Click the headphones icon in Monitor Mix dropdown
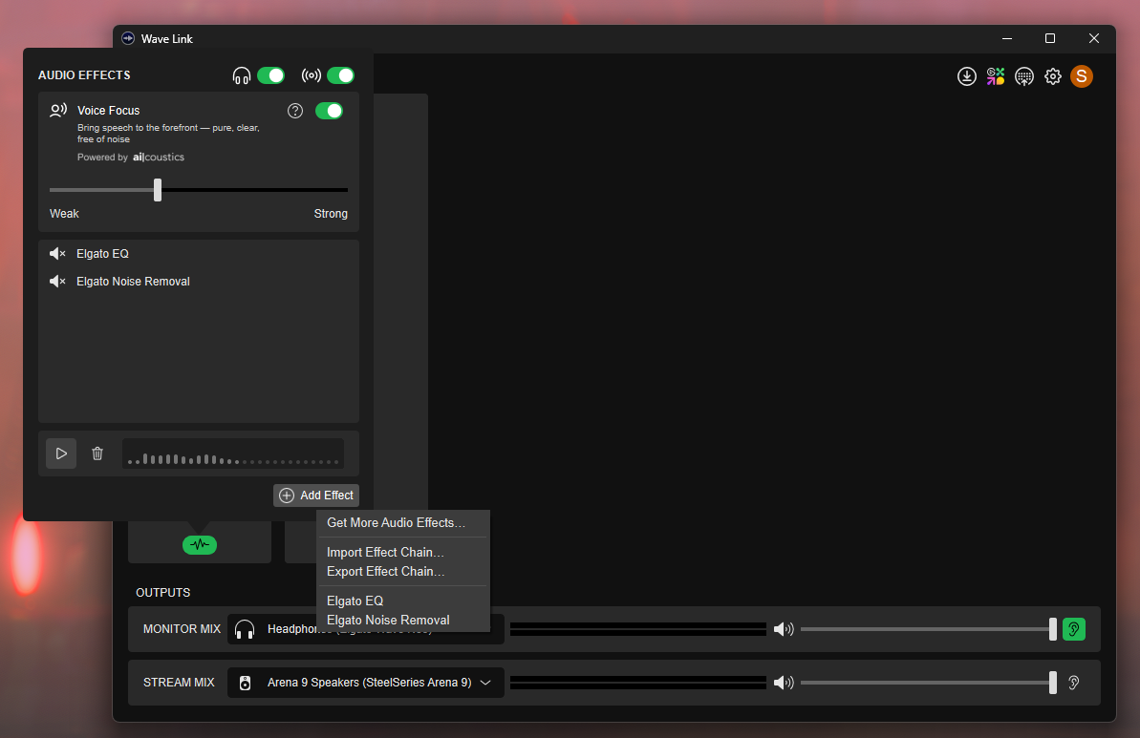Viewport: 1140px width, 738px height. 245,629
